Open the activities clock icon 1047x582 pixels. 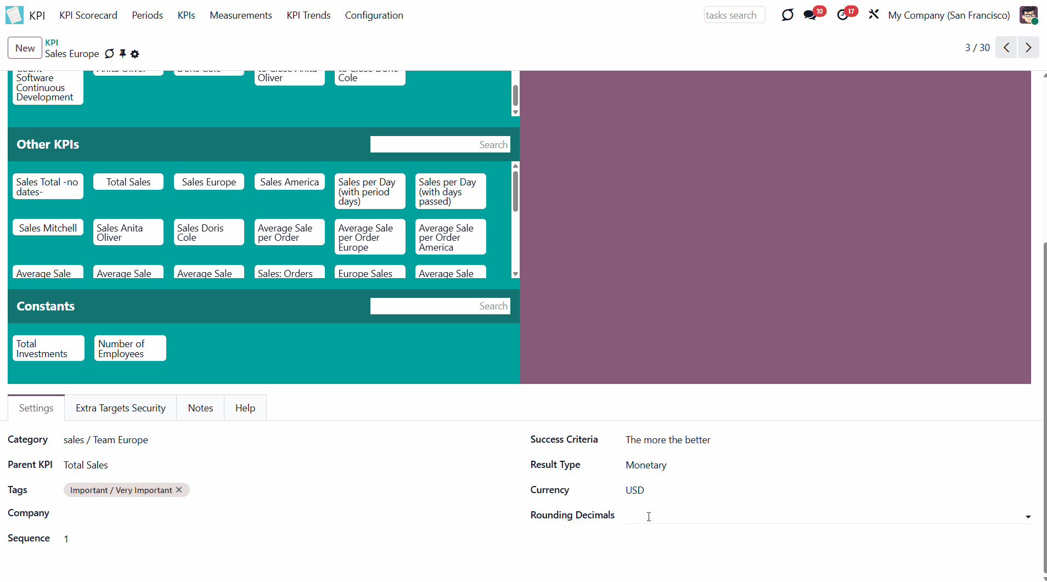pos(843,15)
